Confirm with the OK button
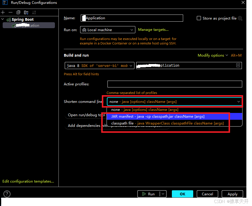Screen dimensions: 252x206 [183, 194]
